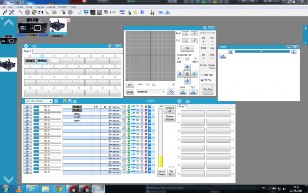Screen dimensions: 308x193
Task: Click the blue pause bars toolbar icon
Action: click(142, 12)
